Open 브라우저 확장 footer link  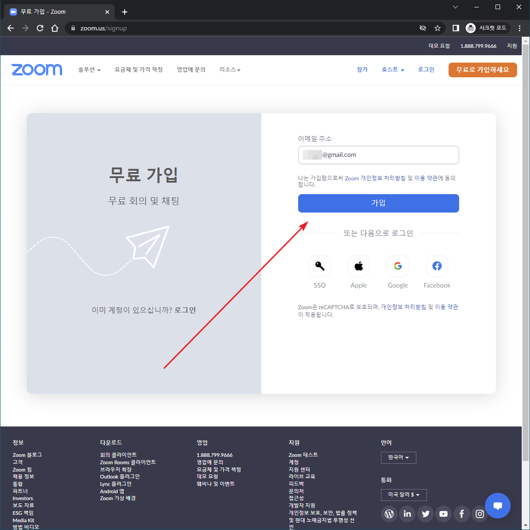(x=115, y=469)
